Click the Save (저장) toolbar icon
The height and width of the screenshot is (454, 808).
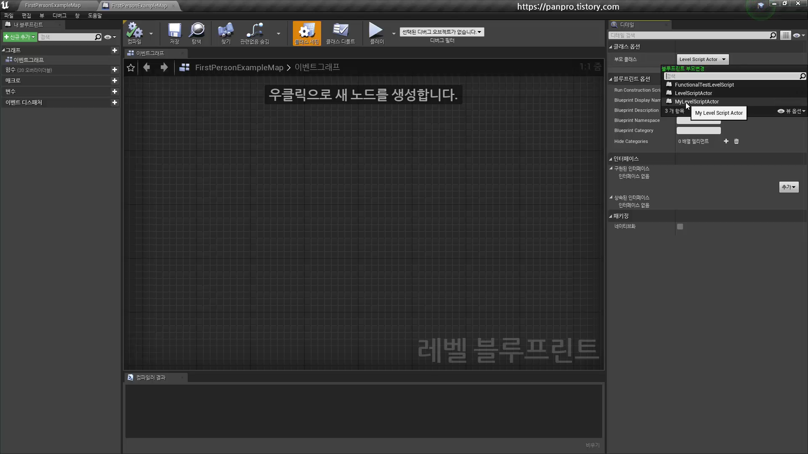coord(174,33)
